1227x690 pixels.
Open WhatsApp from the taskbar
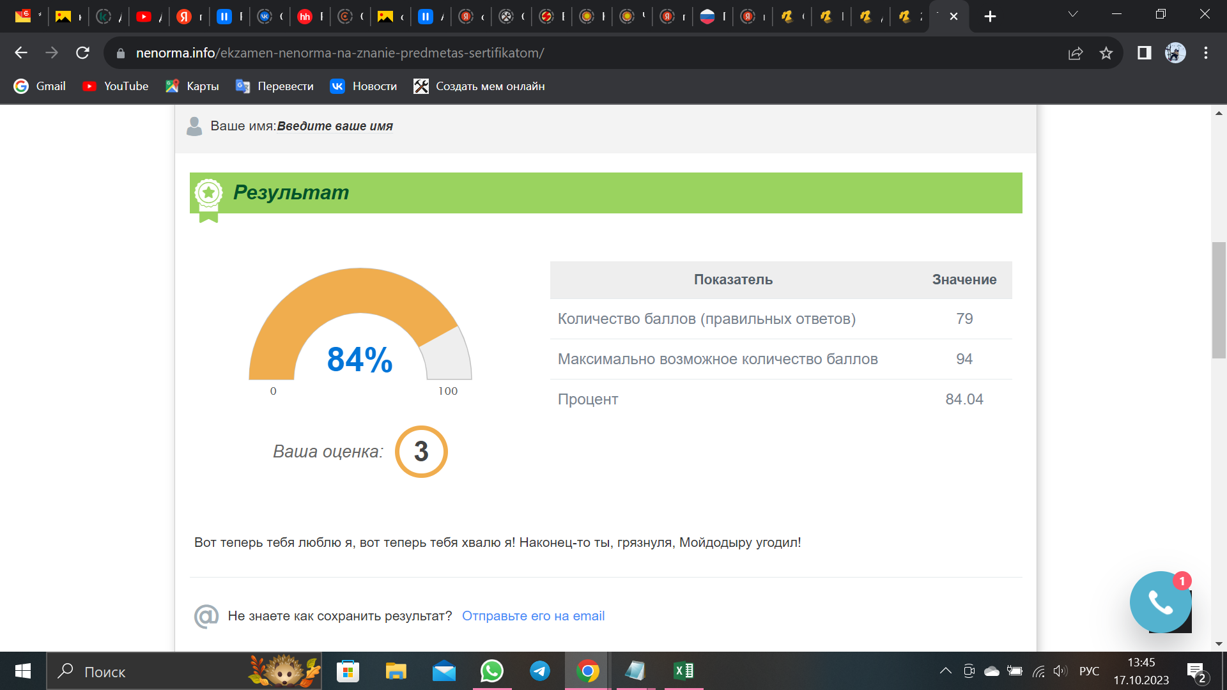point(492,671)
